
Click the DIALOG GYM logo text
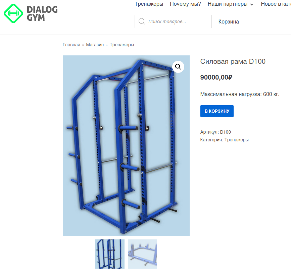(42, 13)
